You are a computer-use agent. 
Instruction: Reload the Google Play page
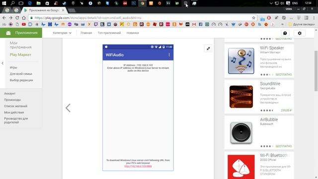point(17,18)
